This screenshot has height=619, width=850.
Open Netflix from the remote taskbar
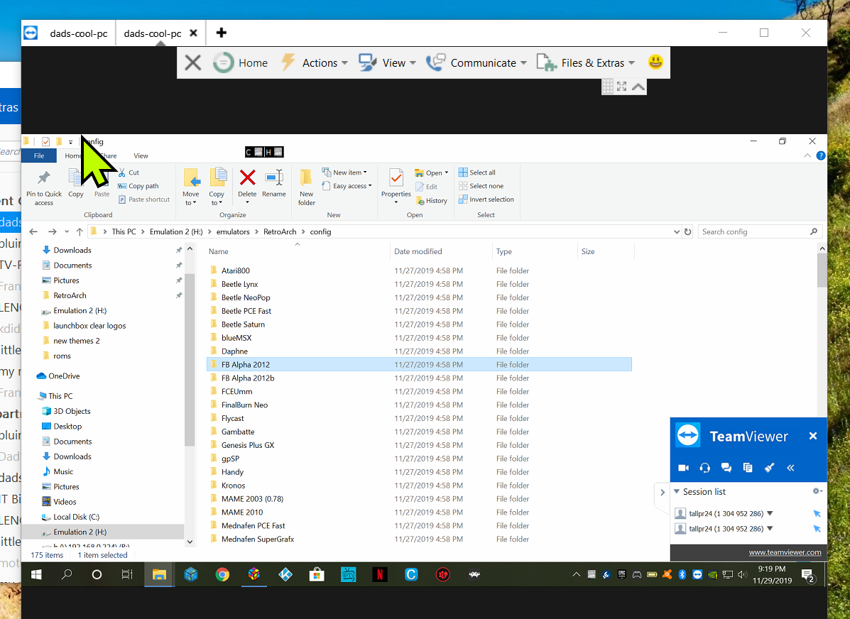(379, 574)
